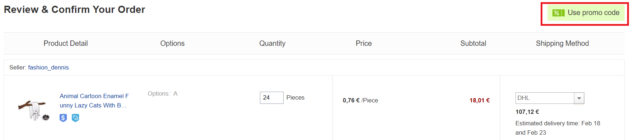This screenshot has width=630, height=140.
Task: Click the Subtotal column header
Action: (473, 43)
